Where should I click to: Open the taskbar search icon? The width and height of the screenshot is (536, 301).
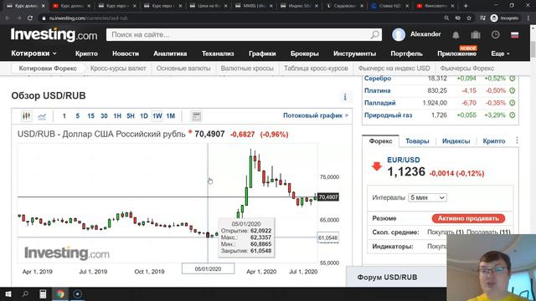[25, 293]
